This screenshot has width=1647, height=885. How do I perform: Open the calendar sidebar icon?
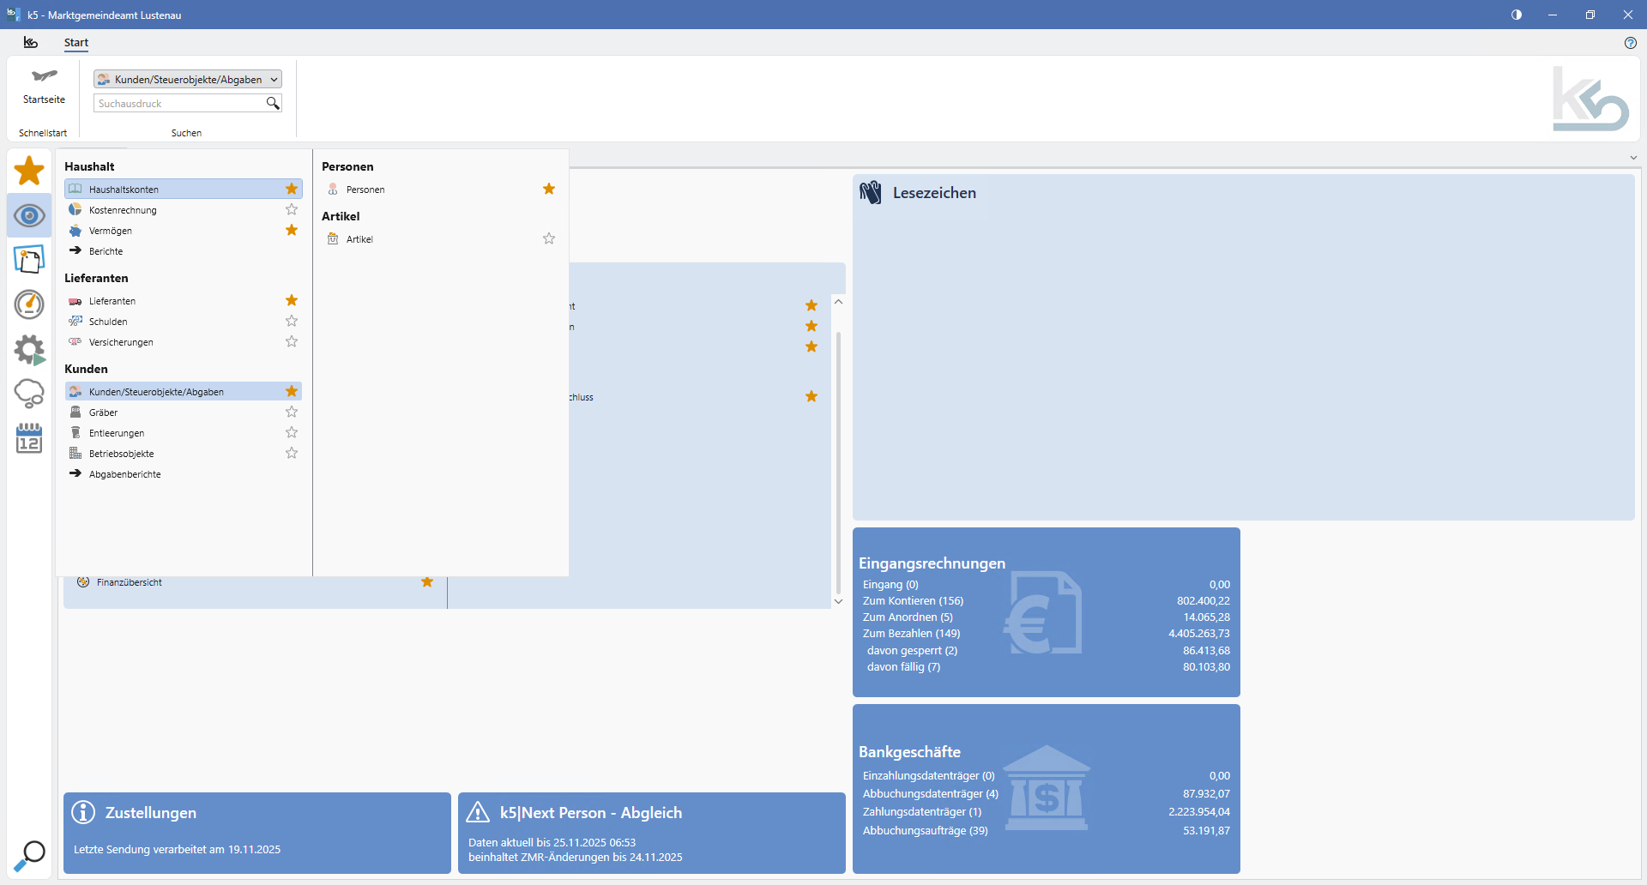[29, 438]
